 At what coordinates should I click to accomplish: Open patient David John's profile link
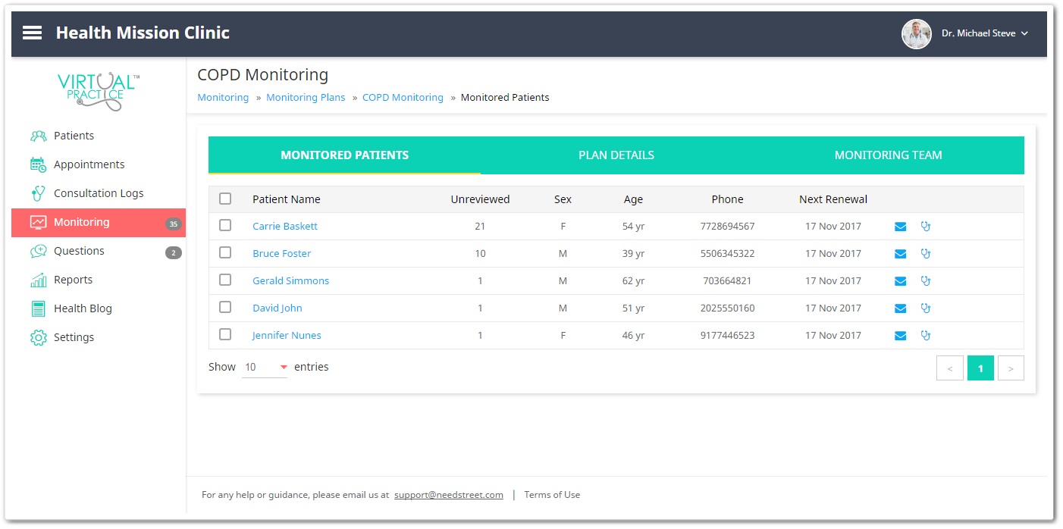[x=278, y=308]
